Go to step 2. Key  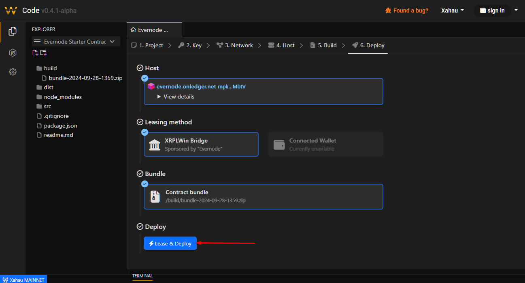(x=190, y=45)
